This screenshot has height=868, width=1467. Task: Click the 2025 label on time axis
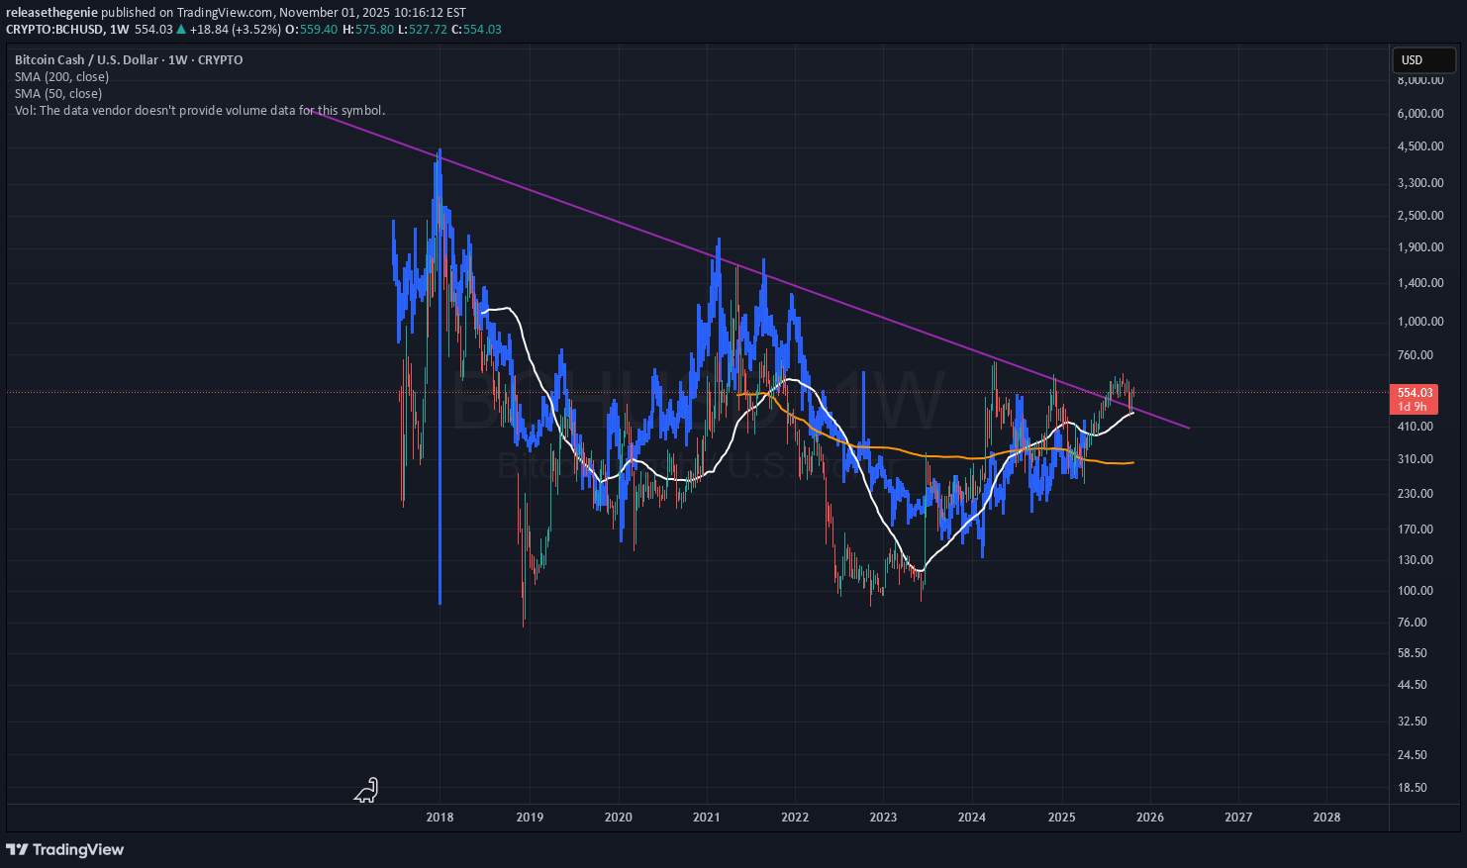1061,818
